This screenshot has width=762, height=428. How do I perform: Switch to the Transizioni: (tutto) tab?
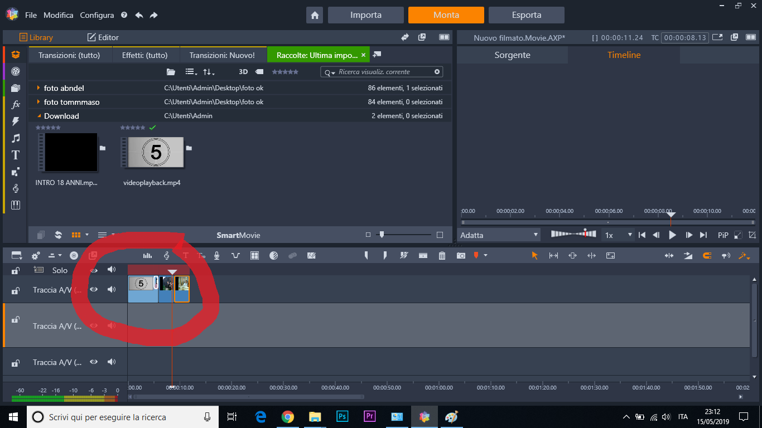click(69, 55)
